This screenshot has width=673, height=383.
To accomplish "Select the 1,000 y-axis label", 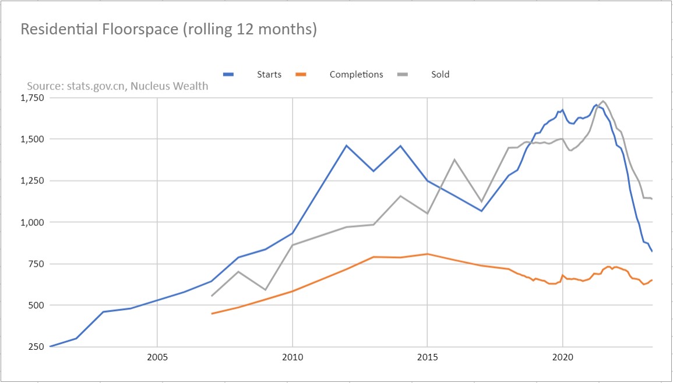I will click(32, 222).
